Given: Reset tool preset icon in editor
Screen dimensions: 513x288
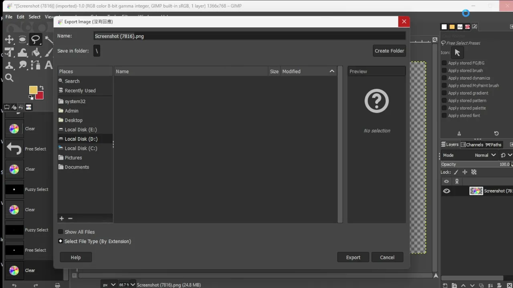Looking at the screenshot, I should 496,134.
